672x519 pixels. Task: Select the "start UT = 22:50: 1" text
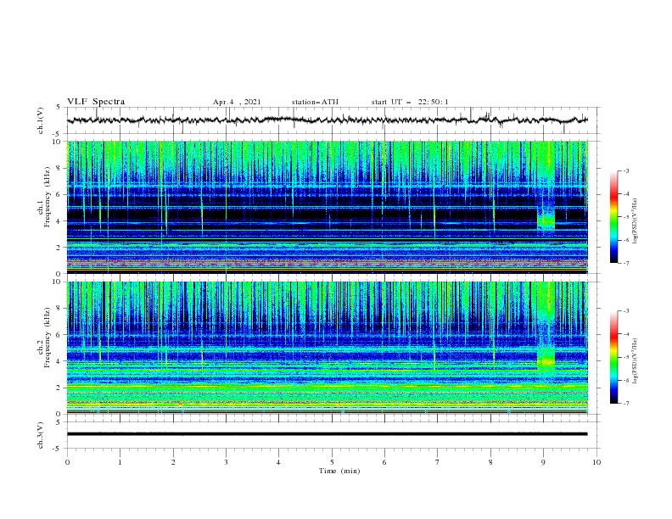coord(410,102)
